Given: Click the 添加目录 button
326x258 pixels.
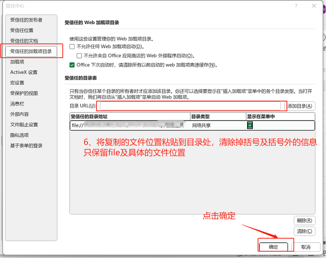Looking at the screenshot, I should pyautogui.click(x=300, y=106).
